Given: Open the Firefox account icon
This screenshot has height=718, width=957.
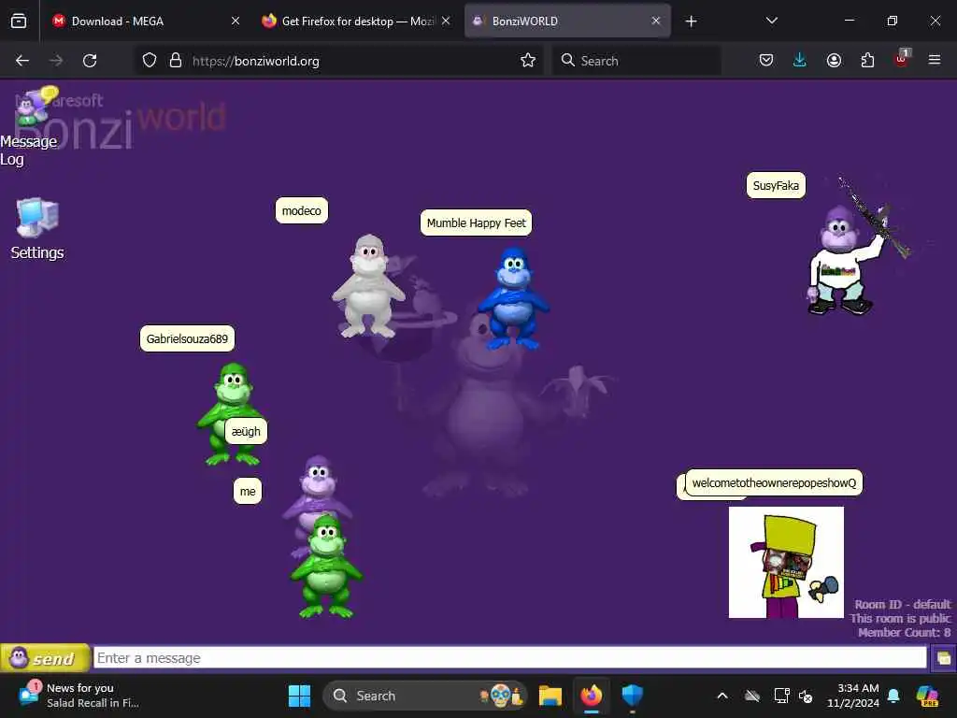Looking at the screenshot, I should (x=834, y=61).
